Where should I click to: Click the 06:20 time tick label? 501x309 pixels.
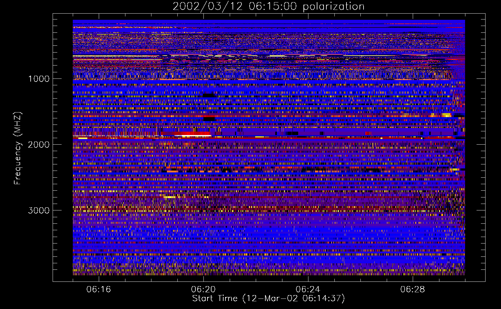[x=203, y=290]
